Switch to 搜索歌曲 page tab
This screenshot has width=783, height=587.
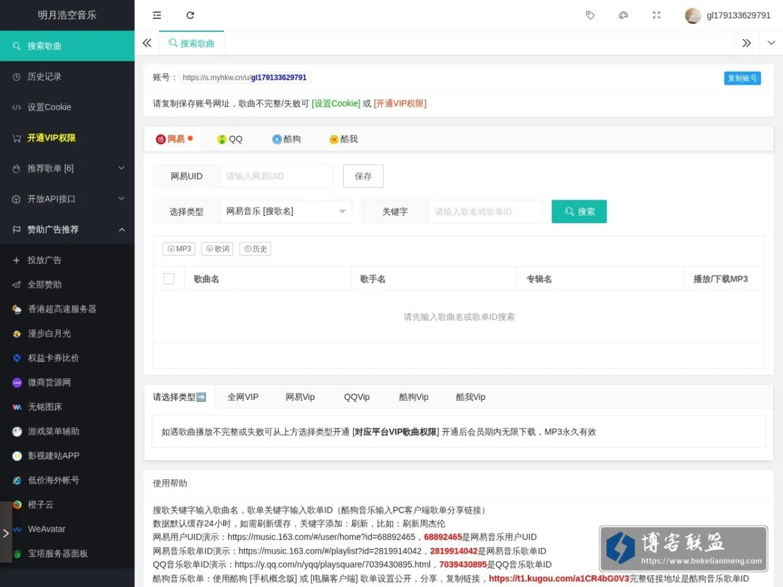coord(191,43)
